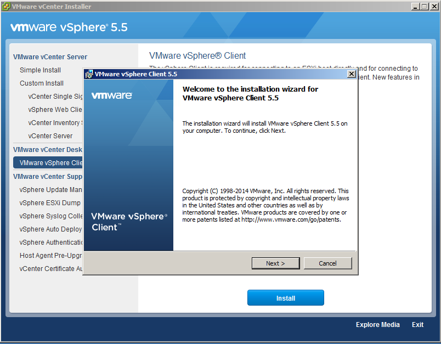
Task: Click the Exit link
Action: click(x=417, y=325)
